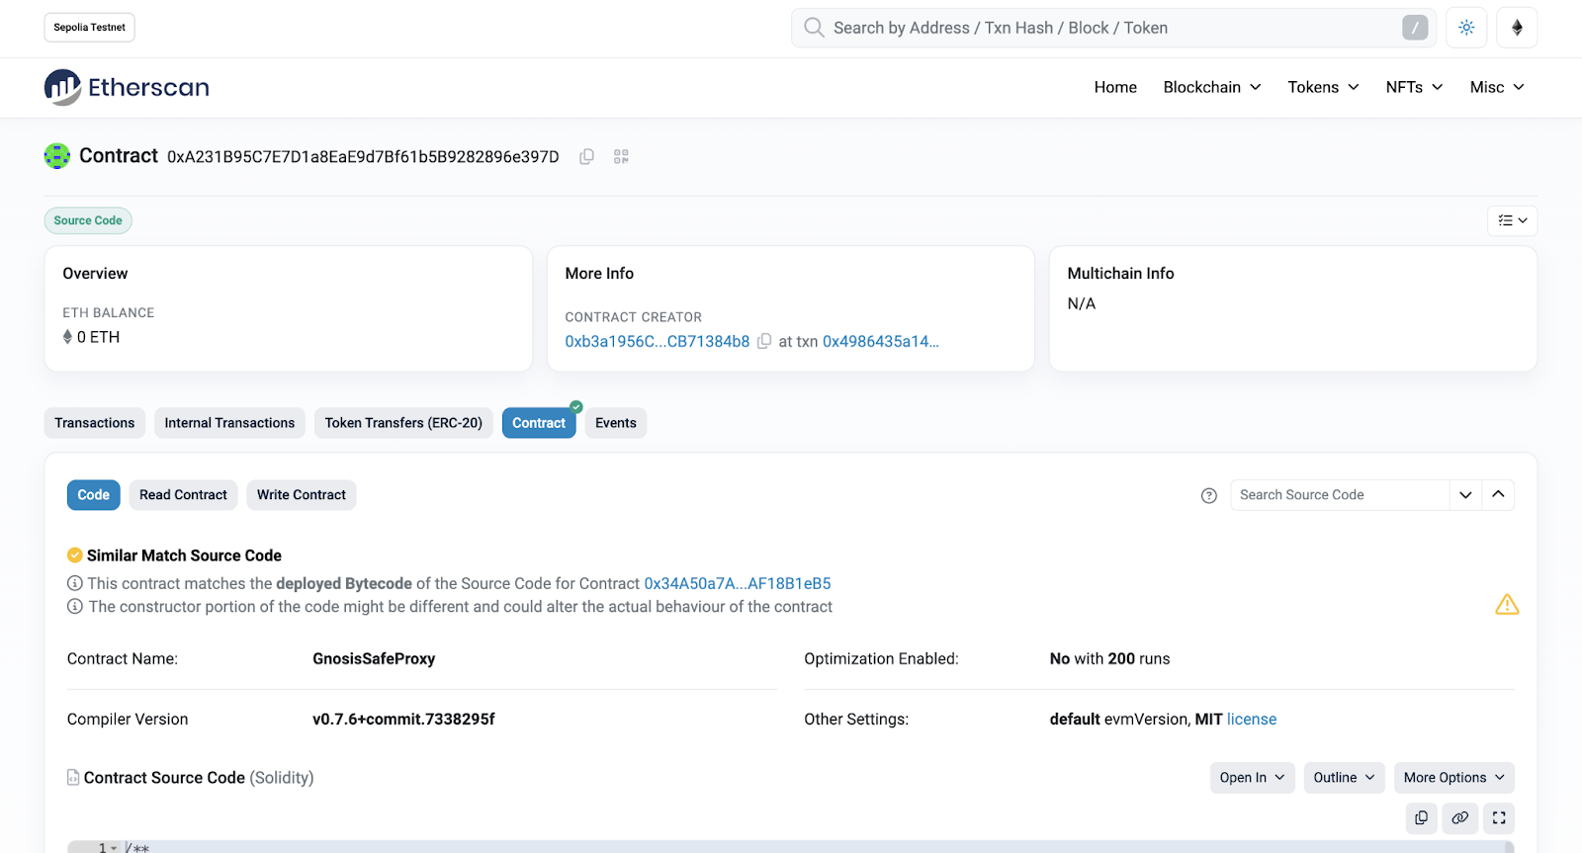Image resolution: width=1582 pixels, height=853 pixels.
Task: Expand the More Options dropdown
Action: point(1453,778)
